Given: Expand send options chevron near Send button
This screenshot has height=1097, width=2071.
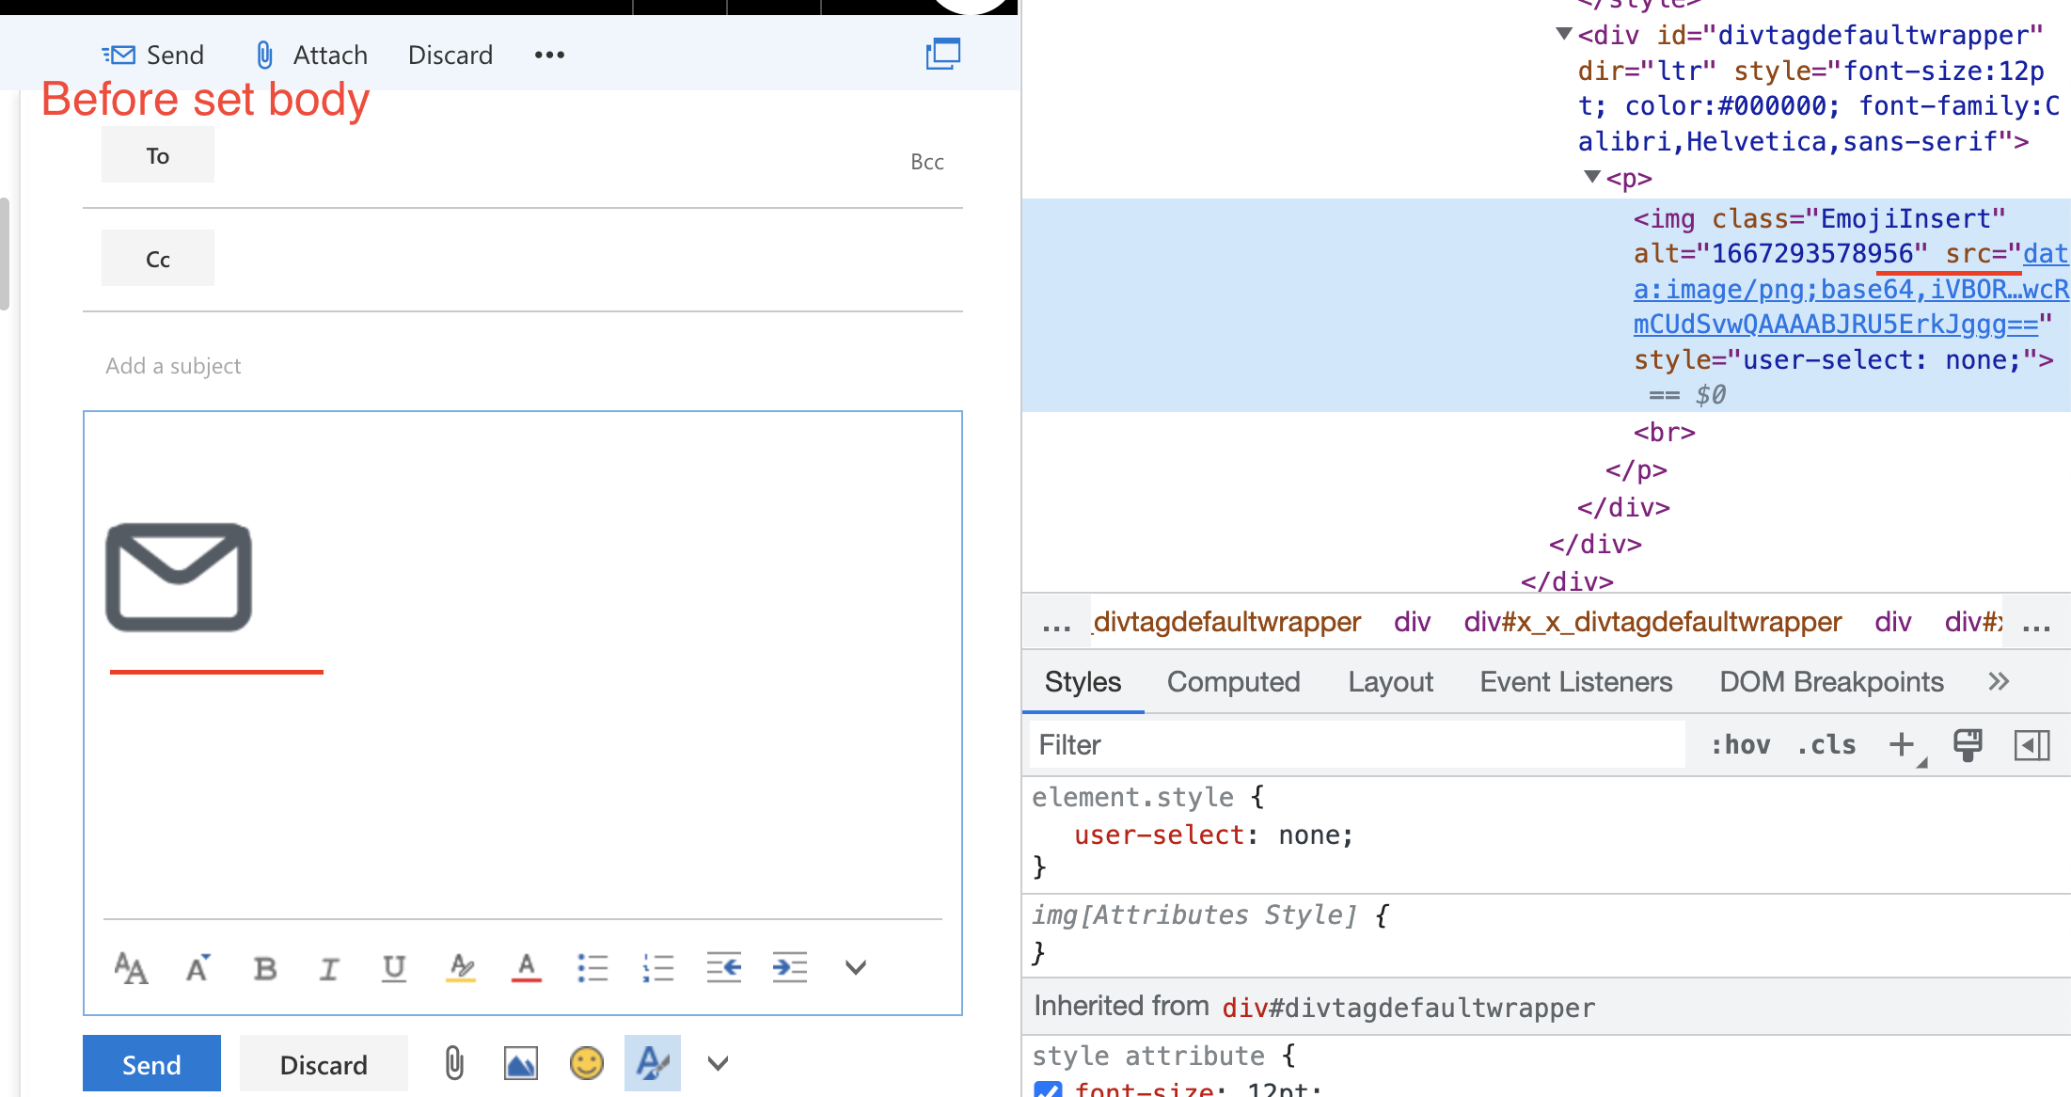Looking at the screenshot, I should (717, 1063).
